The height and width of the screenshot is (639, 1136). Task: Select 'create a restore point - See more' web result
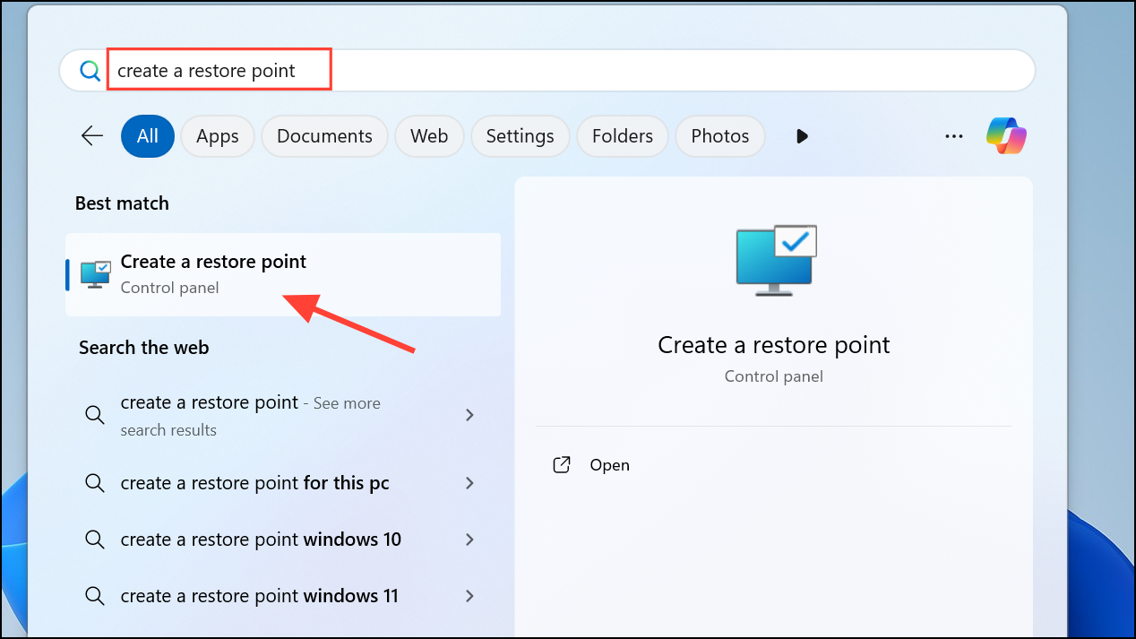283,416
